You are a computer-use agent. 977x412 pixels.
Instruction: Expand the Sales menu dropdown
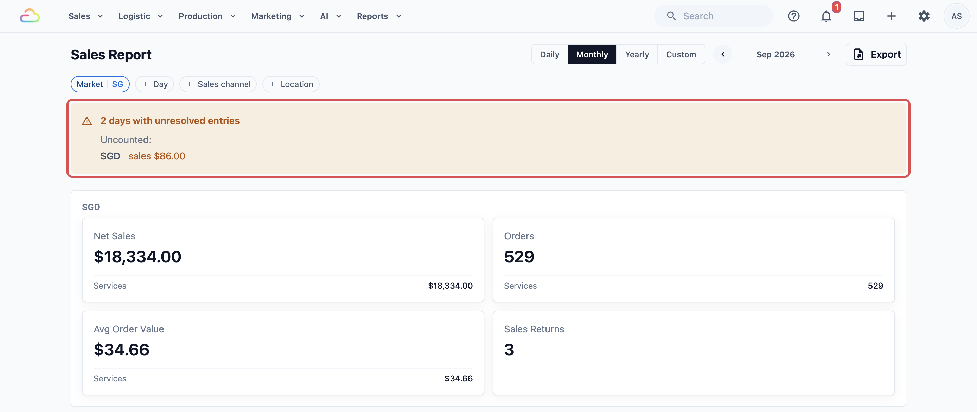pos(85,16)
